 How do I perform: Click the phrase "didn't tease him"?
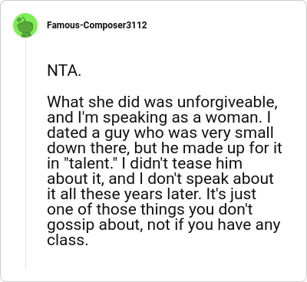(187, 163)
